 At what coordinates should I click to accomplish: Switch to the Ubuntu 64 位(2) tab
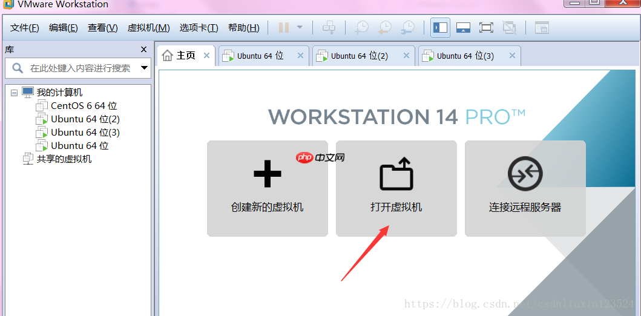(360, 56)
